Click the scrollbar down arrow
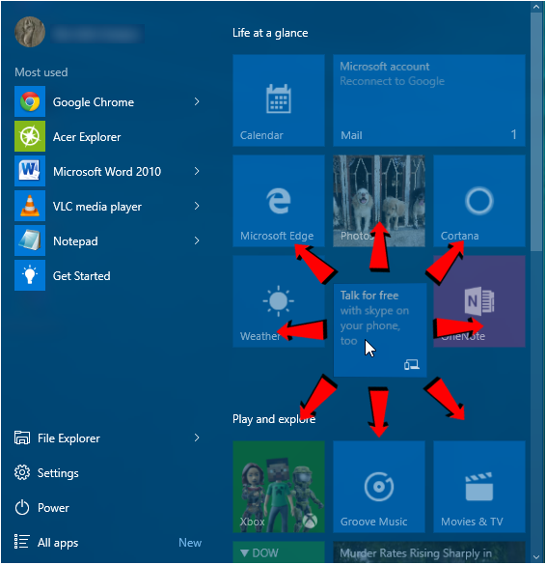This screenshot has height=565, width=546. 536,557
